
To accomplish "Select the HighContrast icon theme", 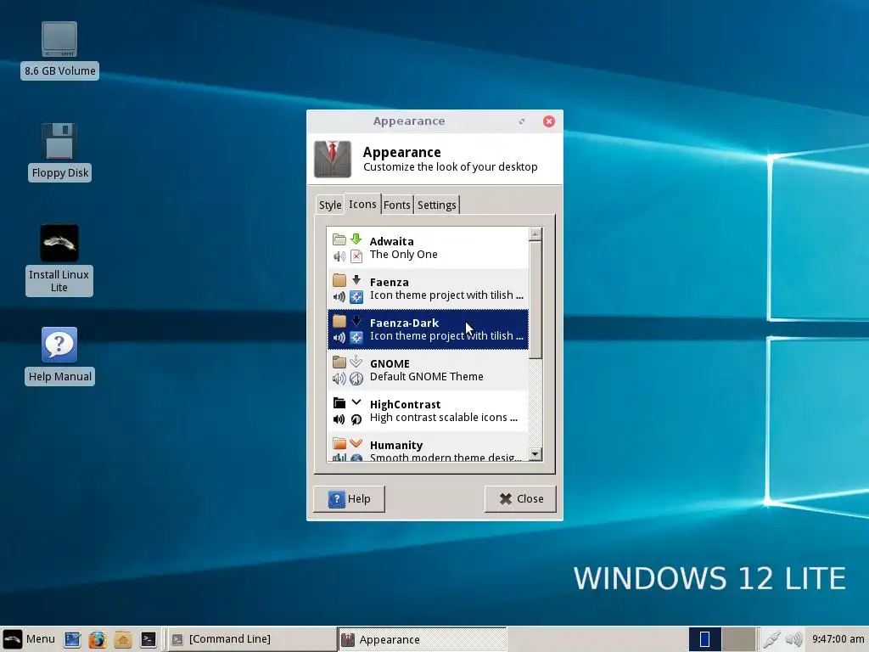I will (428, 411).
